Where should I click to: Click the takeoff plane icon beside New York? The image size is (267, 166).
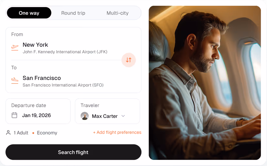15,47
